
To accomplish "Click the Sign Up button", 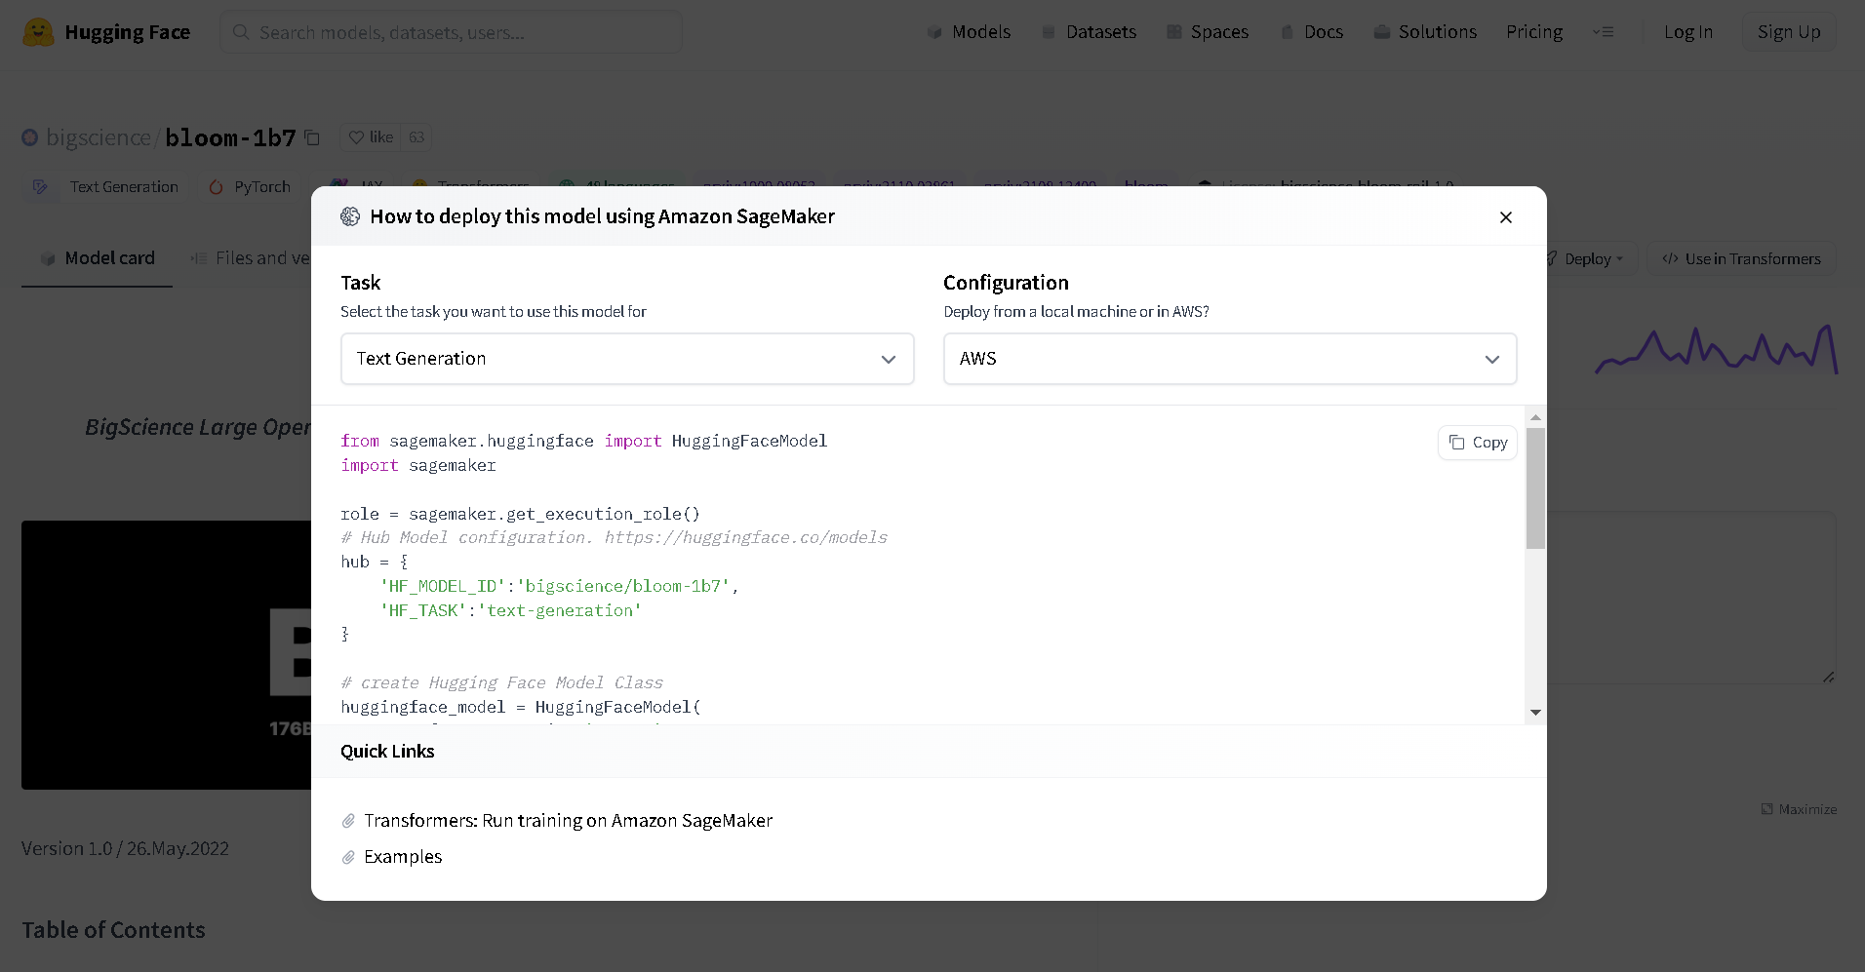I will 1789,32.
